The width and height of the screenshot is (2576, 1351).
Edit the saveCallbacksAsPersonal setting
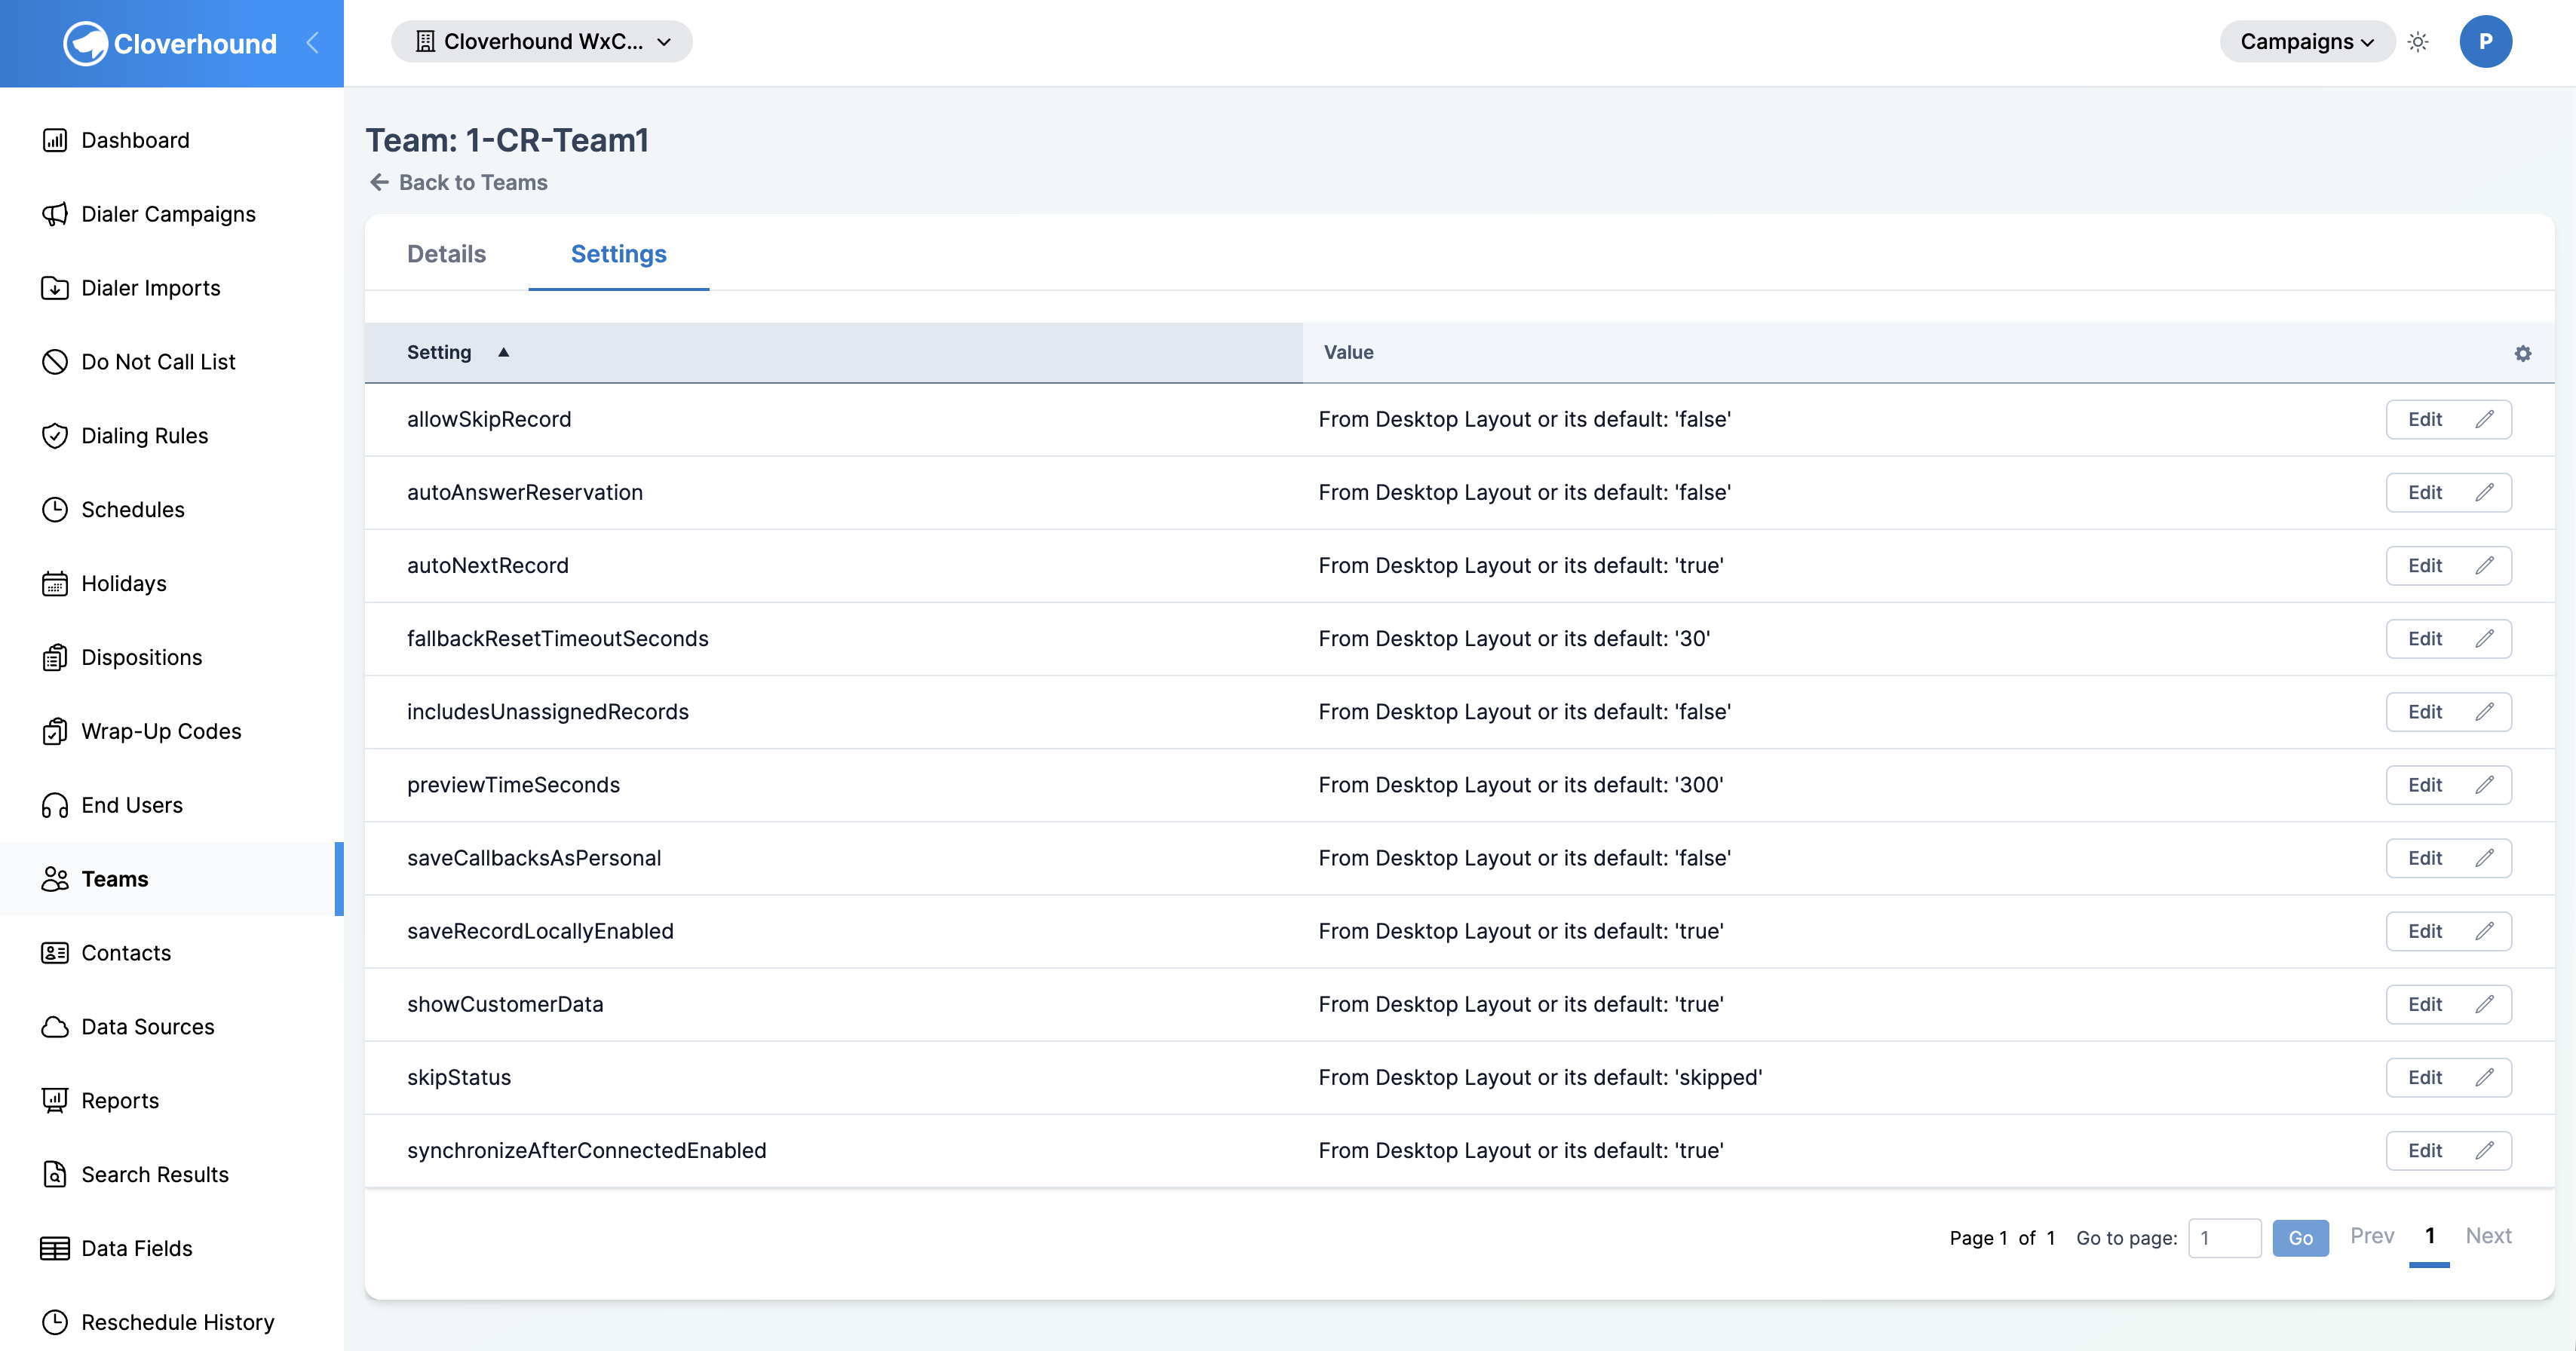point(2448,858)
